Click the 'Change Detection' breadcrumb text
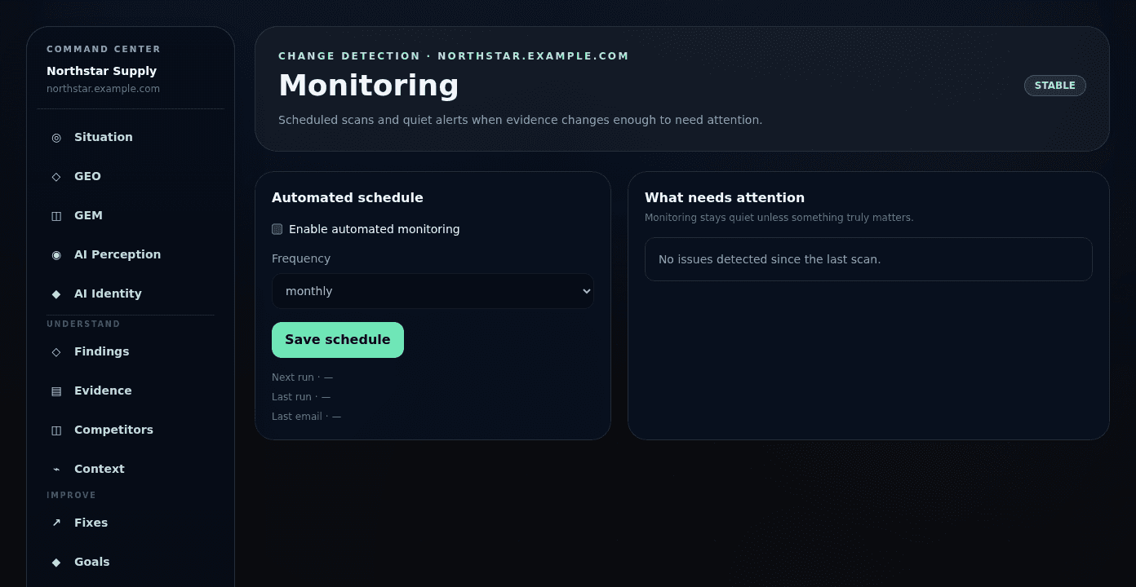The width and height of the screenshot is (1136, 587). coord(349,56)
